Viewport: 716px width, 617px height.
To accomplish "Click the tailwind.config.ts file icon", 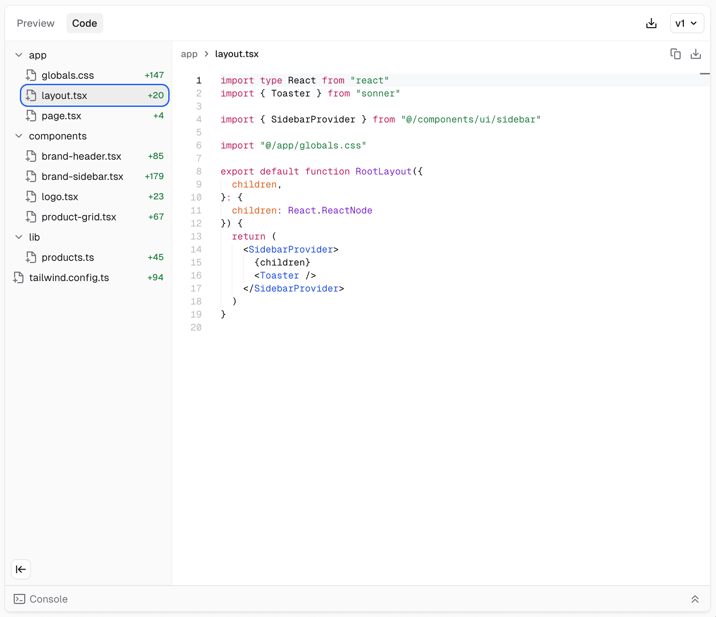I will 18,277.
